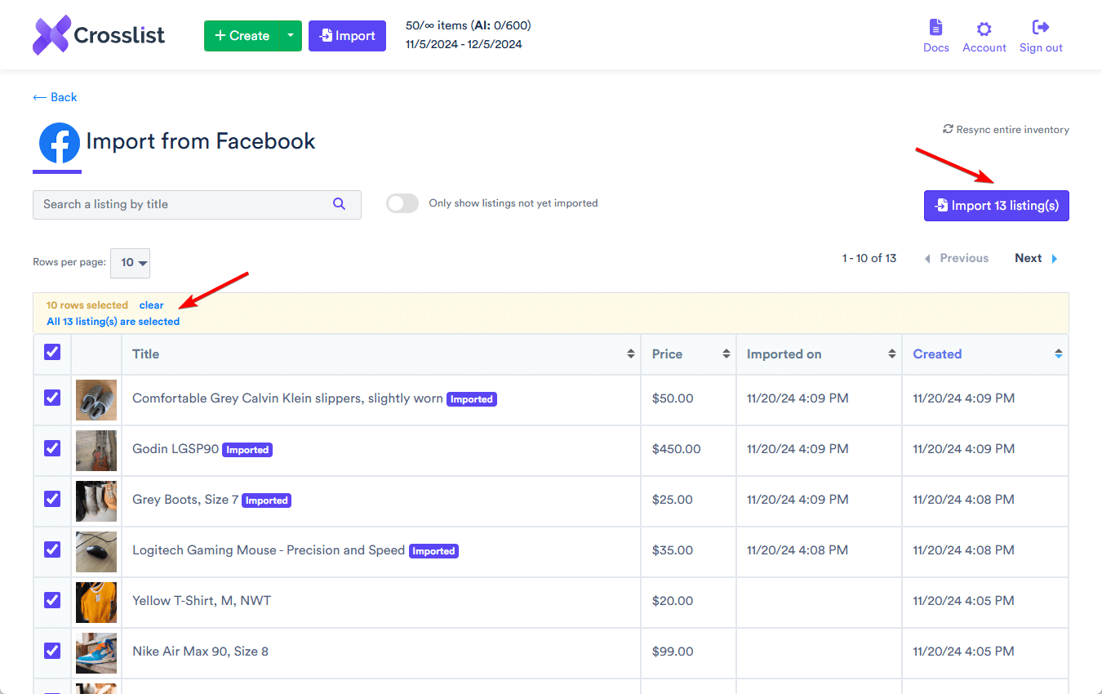Screen dimensions: 1102x694
Task: Open the Nike Air Max 90 thumbnail
Action: pyautogui.click(x=96, y=652)
